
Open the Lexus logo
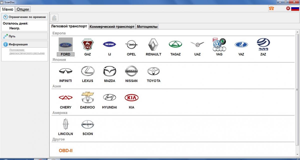point(87,71)
